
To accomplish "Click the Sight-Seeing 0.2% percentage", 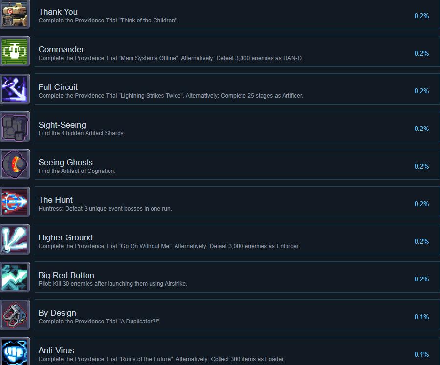I will pos(421,129).
